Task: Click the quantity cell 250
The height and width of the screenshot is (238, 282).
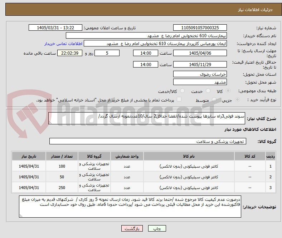Action: pyautogui.click(x=62, y=188)
